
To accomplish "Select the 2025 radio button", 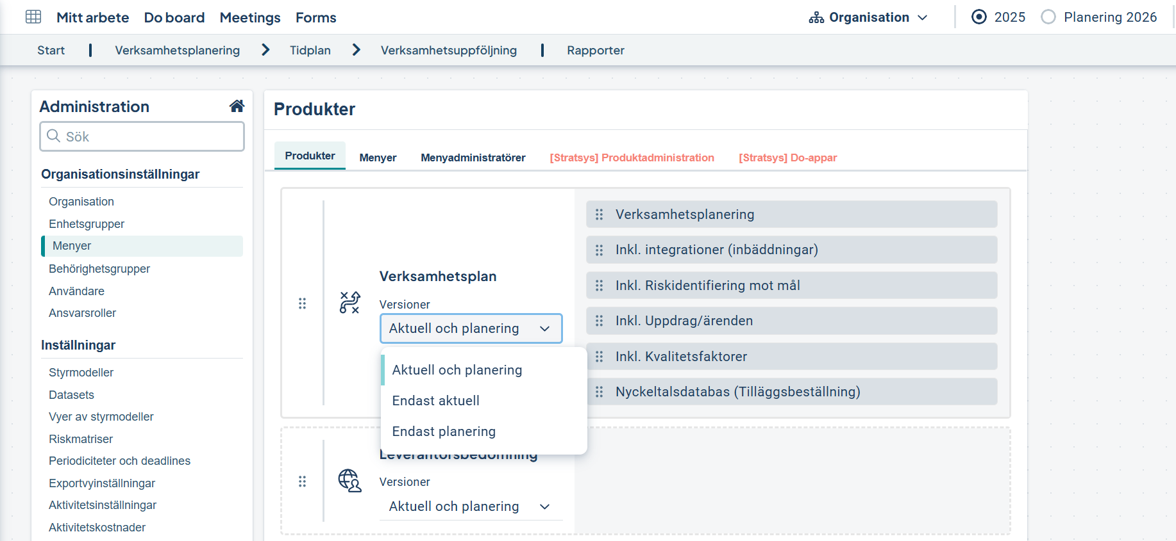I will [x=979, y=17].
